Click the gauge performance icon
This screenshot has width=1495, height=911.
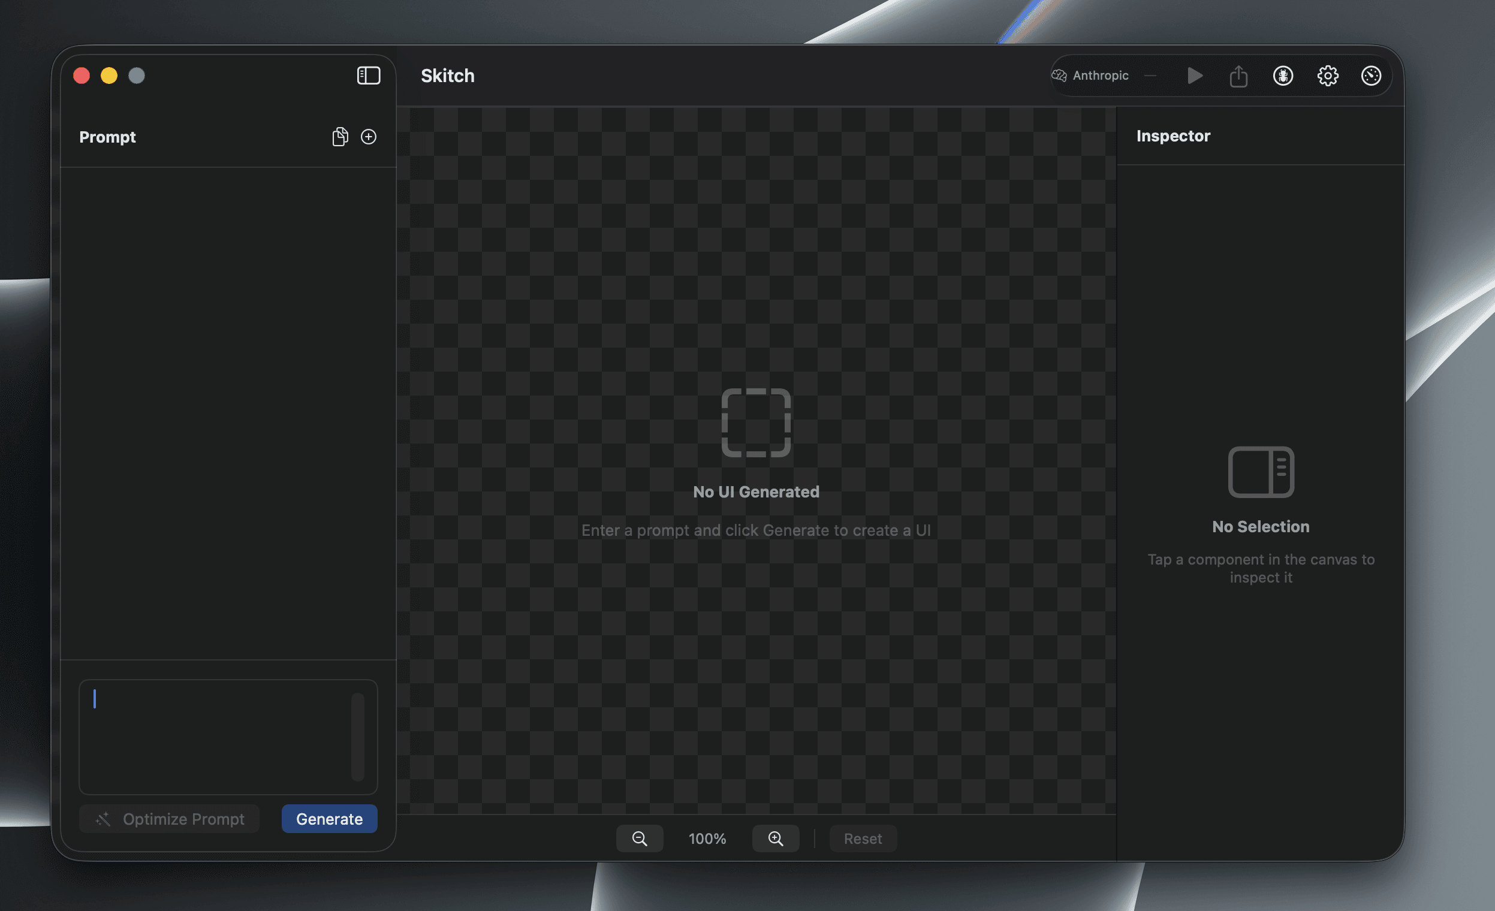[1372, 76]
